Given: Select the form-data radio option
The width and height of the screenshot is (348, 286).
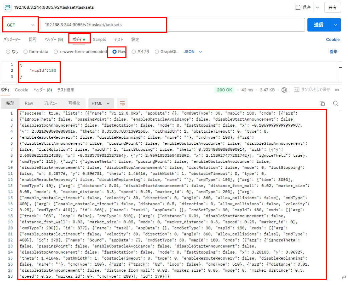Looking at the screenshot, I should point(26,52).
